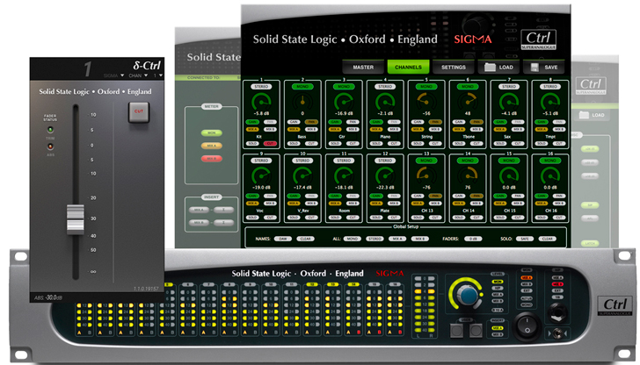Viewport: 640px width, 365px height.
Task: Click the red ABS fader status LED
Action: tap(50, 147)
